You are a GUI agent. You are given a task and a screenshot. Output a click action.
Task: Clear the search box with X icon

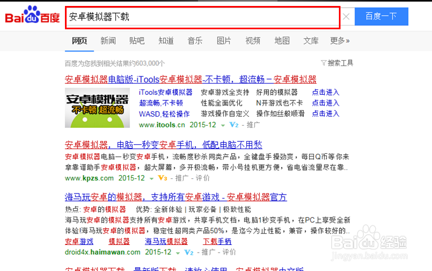(346, 17)
